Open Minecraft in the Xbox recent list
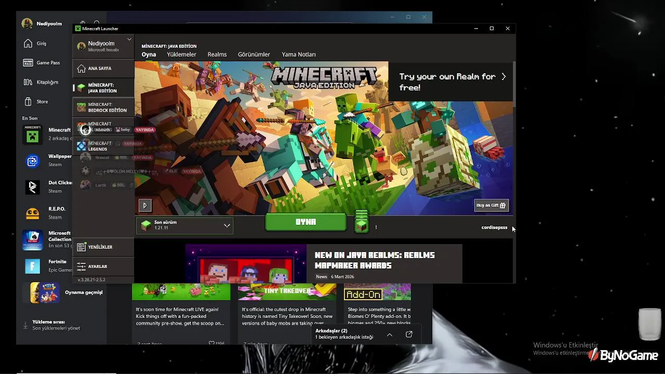This screenshot has width=665, height=374. pyautogui.click(x=47, y=135)
